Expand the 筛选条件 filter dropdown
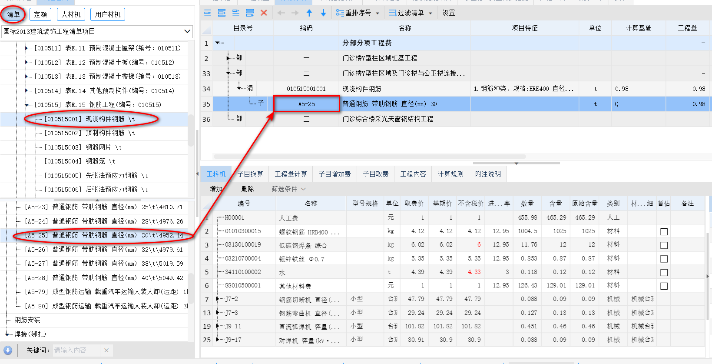This screenshot has height=364, width=712. pos(303,189)
